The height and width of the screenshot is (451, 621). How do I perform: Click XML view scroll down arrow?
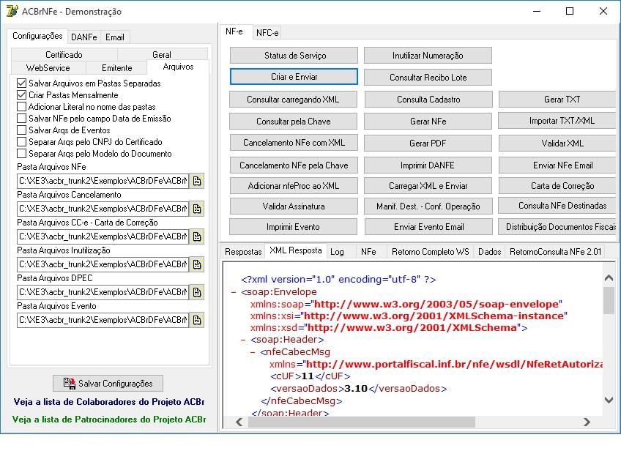coord(609,400)
